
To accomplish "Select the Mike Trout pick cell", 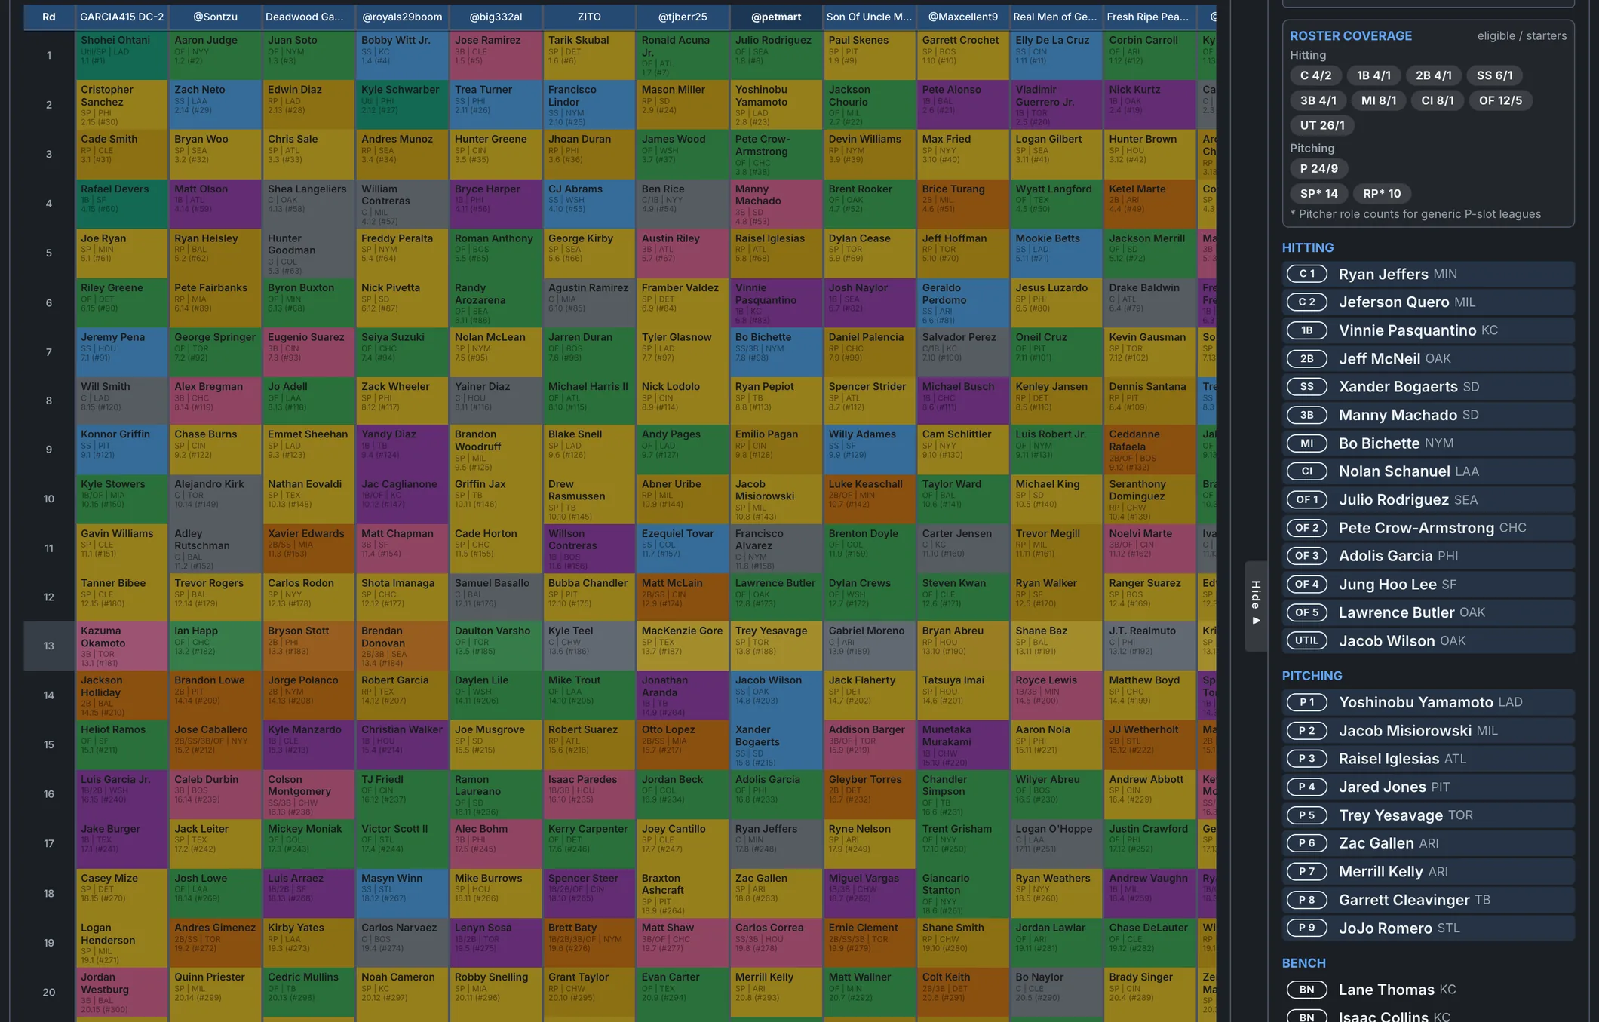I will 589,695.
